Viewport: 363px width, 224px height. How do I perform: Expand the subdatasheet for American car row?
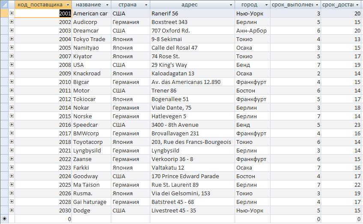tap(12, 13)
